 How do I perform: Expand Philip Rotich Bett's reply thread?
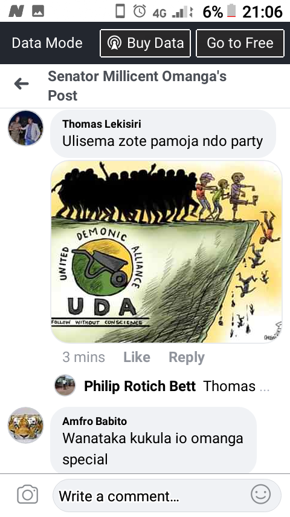click(162, 386)
